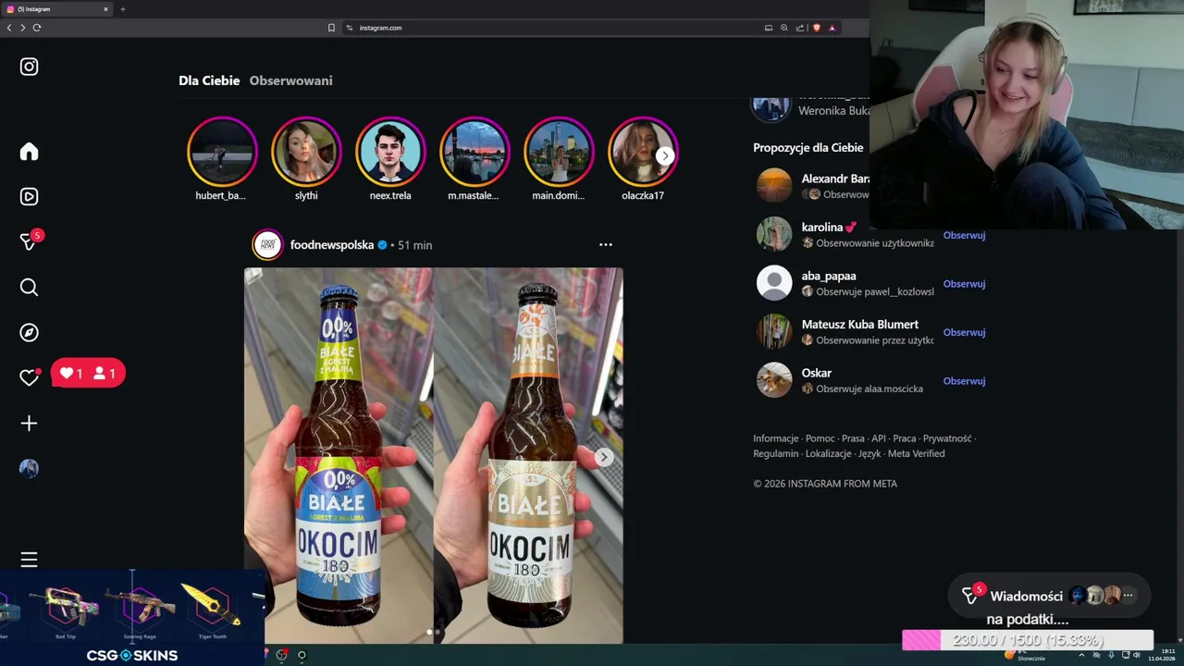Open Oskar profile name
The image size is (1184, 666).
[817, 373]
